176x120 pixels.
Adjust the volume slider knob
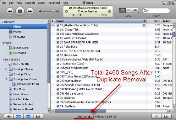(x=53, y=11)
